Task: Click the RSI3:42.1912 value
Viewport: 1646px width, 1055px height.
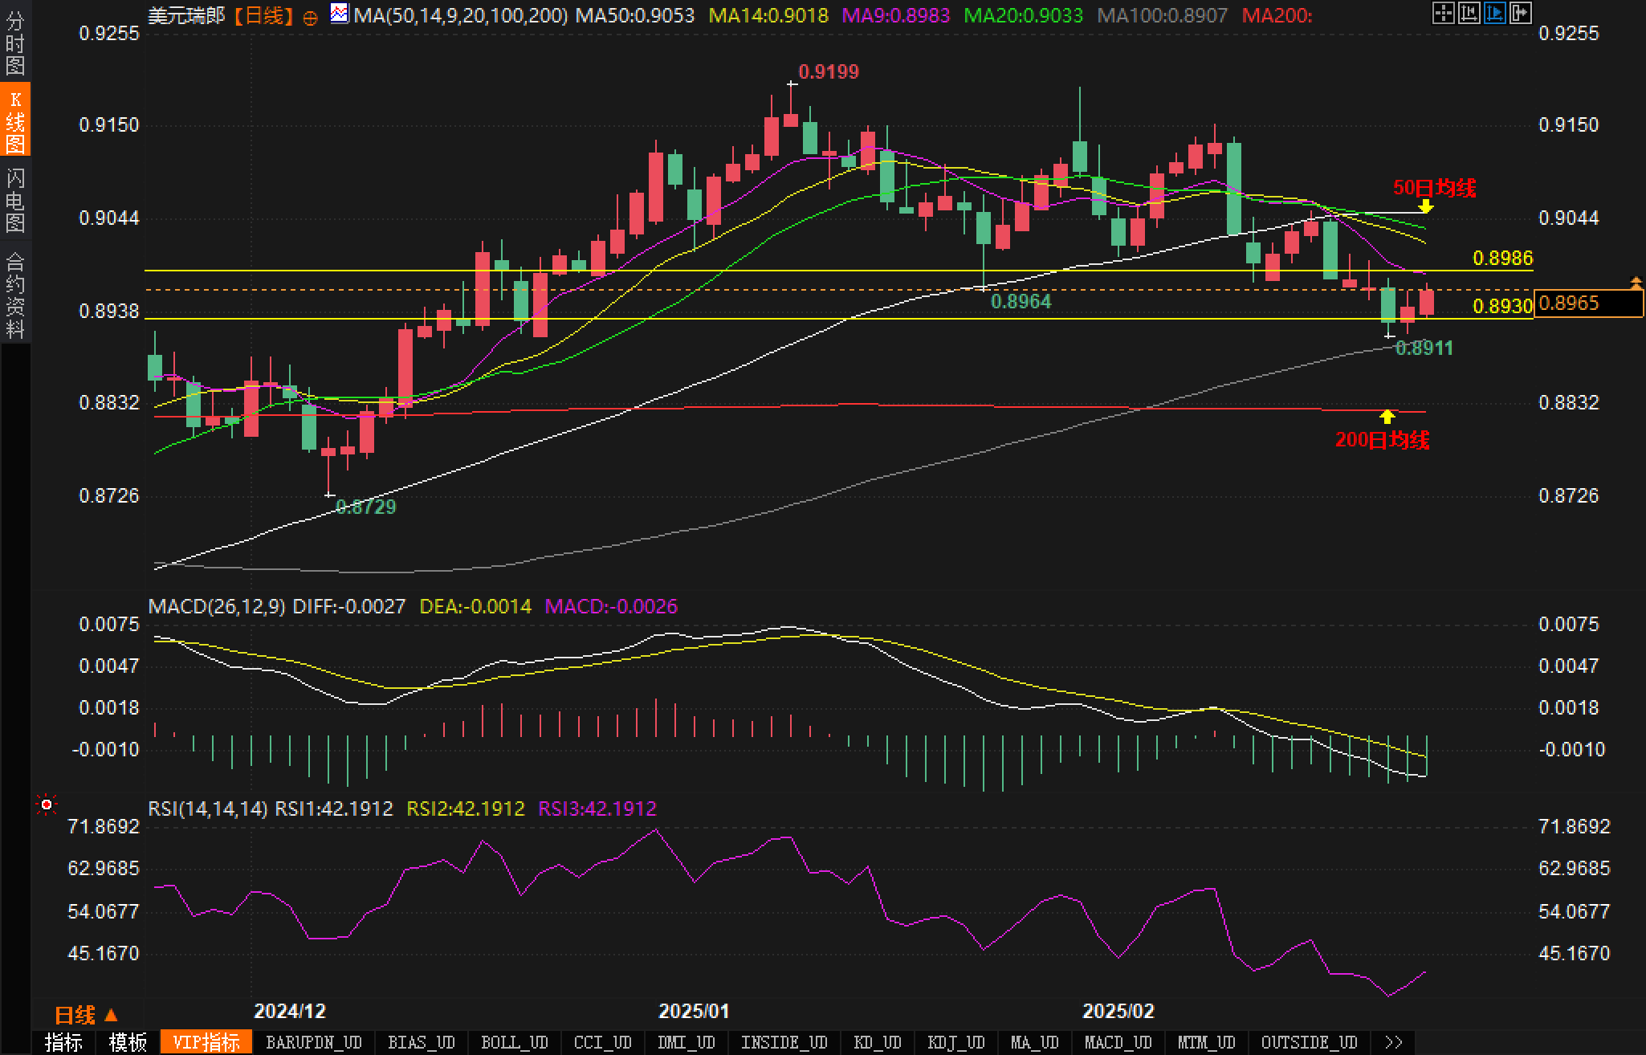Action: point(597,809)
